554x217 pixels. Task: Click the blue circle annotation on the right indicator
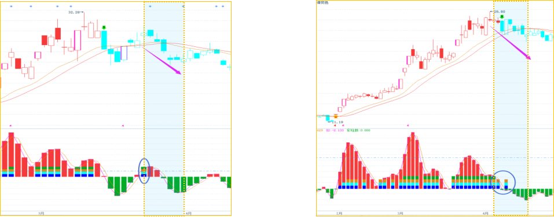[x=504, y=182]
